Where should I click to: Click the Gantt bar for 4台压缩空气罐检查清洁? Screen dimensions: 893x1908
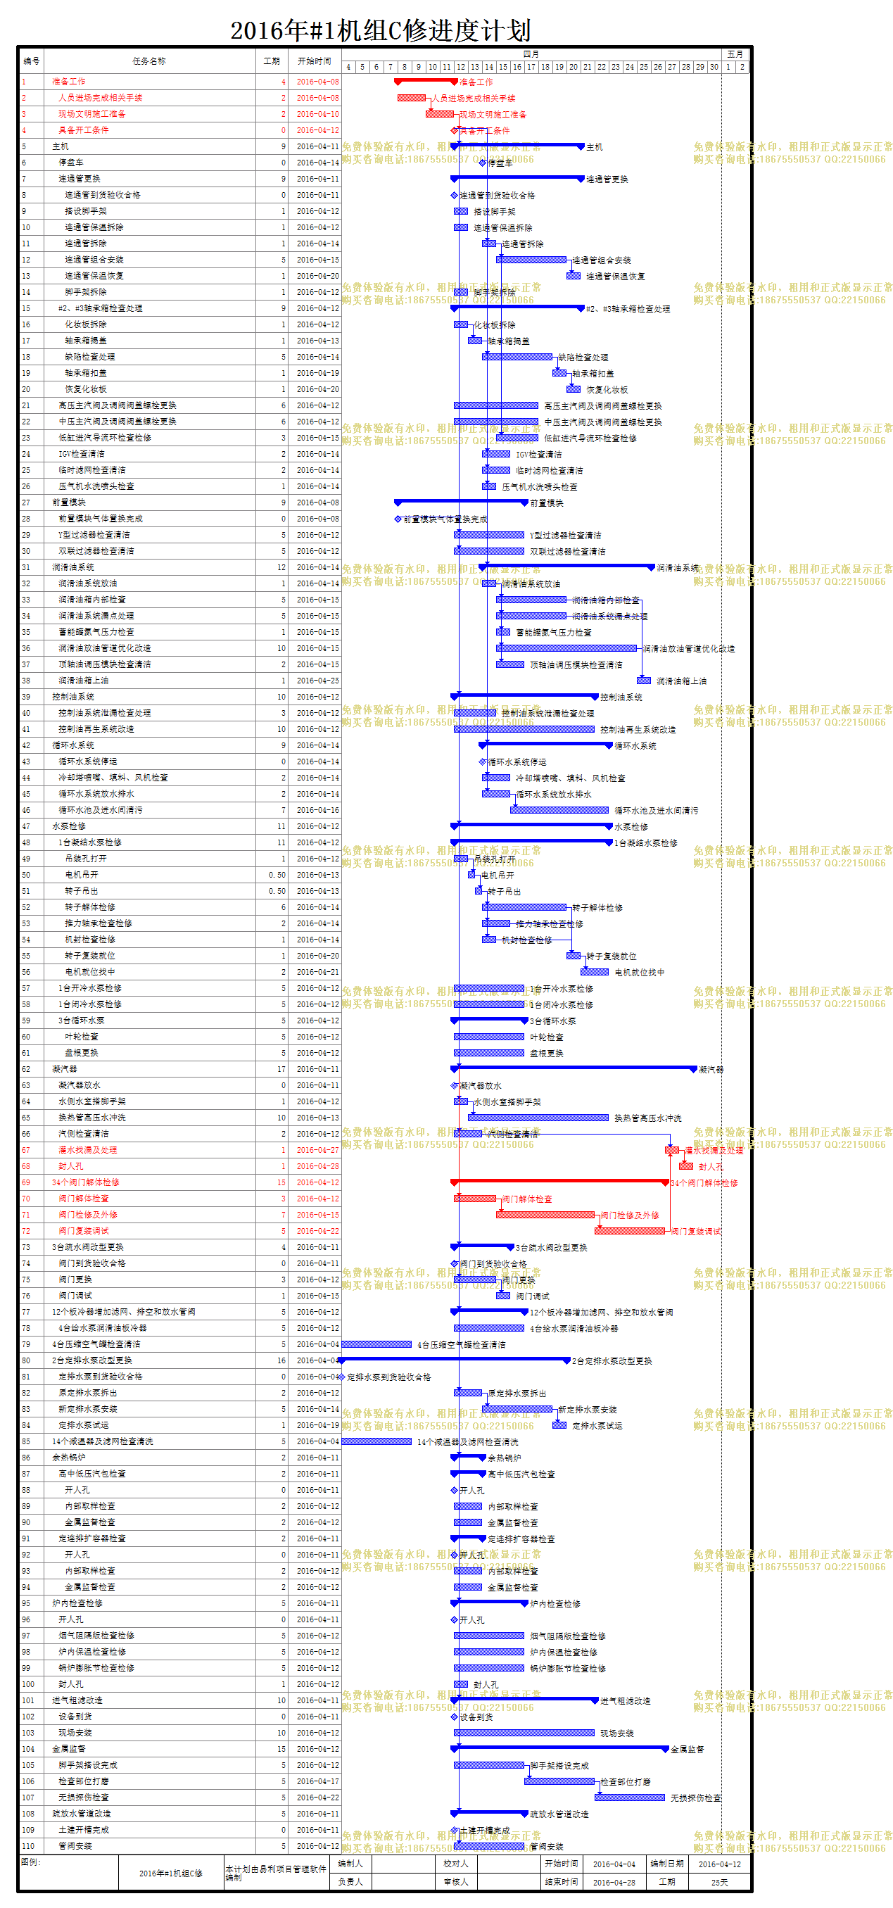[376, 1344]
